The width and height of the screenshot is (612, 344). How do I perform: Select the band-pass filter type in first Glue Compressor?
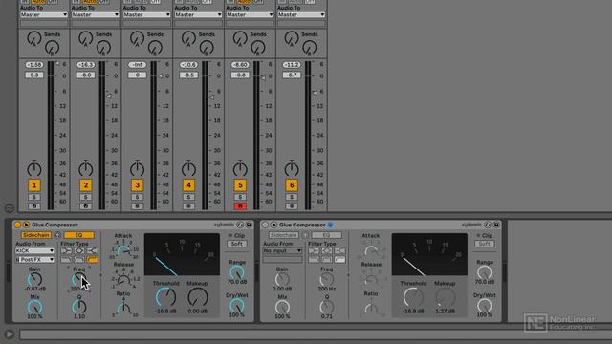79,259
